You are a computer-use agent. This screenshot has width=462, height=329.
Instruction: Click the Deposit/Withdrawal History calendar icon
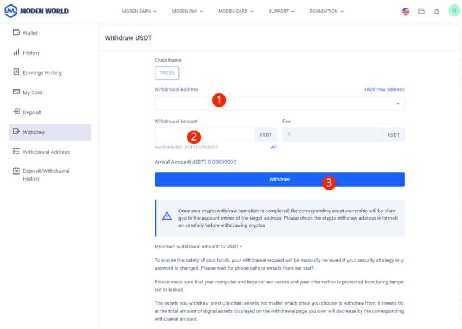tap(17, 171)
